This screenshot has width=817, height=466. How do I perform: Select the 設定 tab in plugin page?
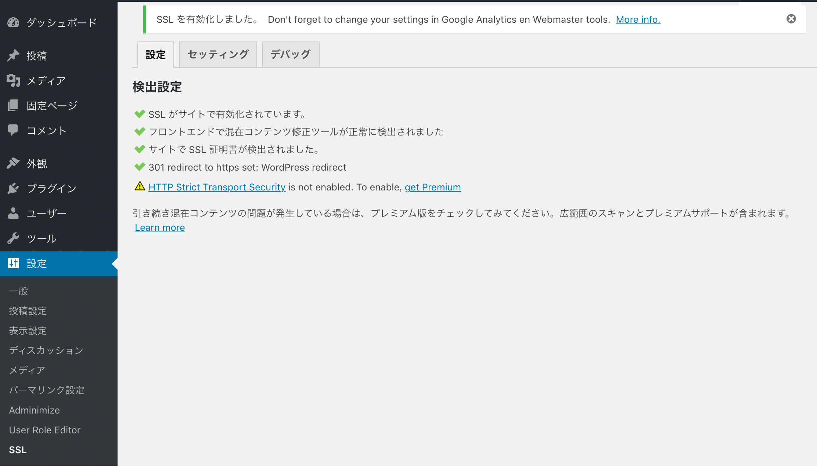click(x=156, y=55)
